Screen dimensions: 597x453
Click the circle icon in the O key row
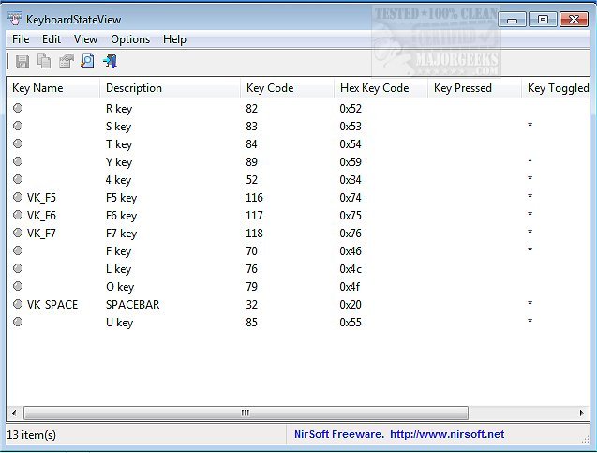18,286
